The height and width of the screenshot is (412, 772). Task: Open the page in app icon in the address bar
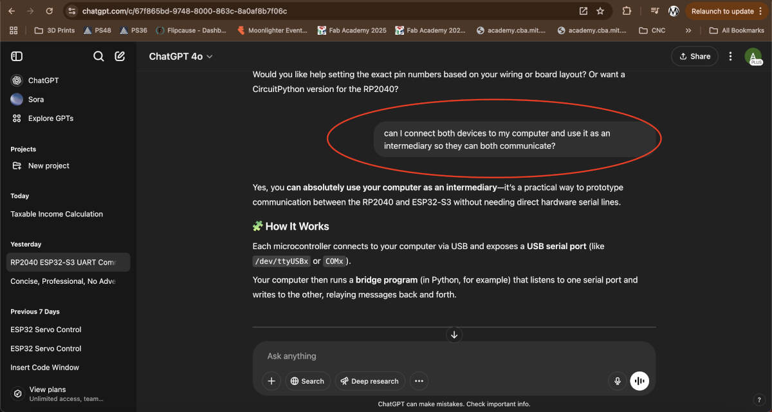[584, 11]
